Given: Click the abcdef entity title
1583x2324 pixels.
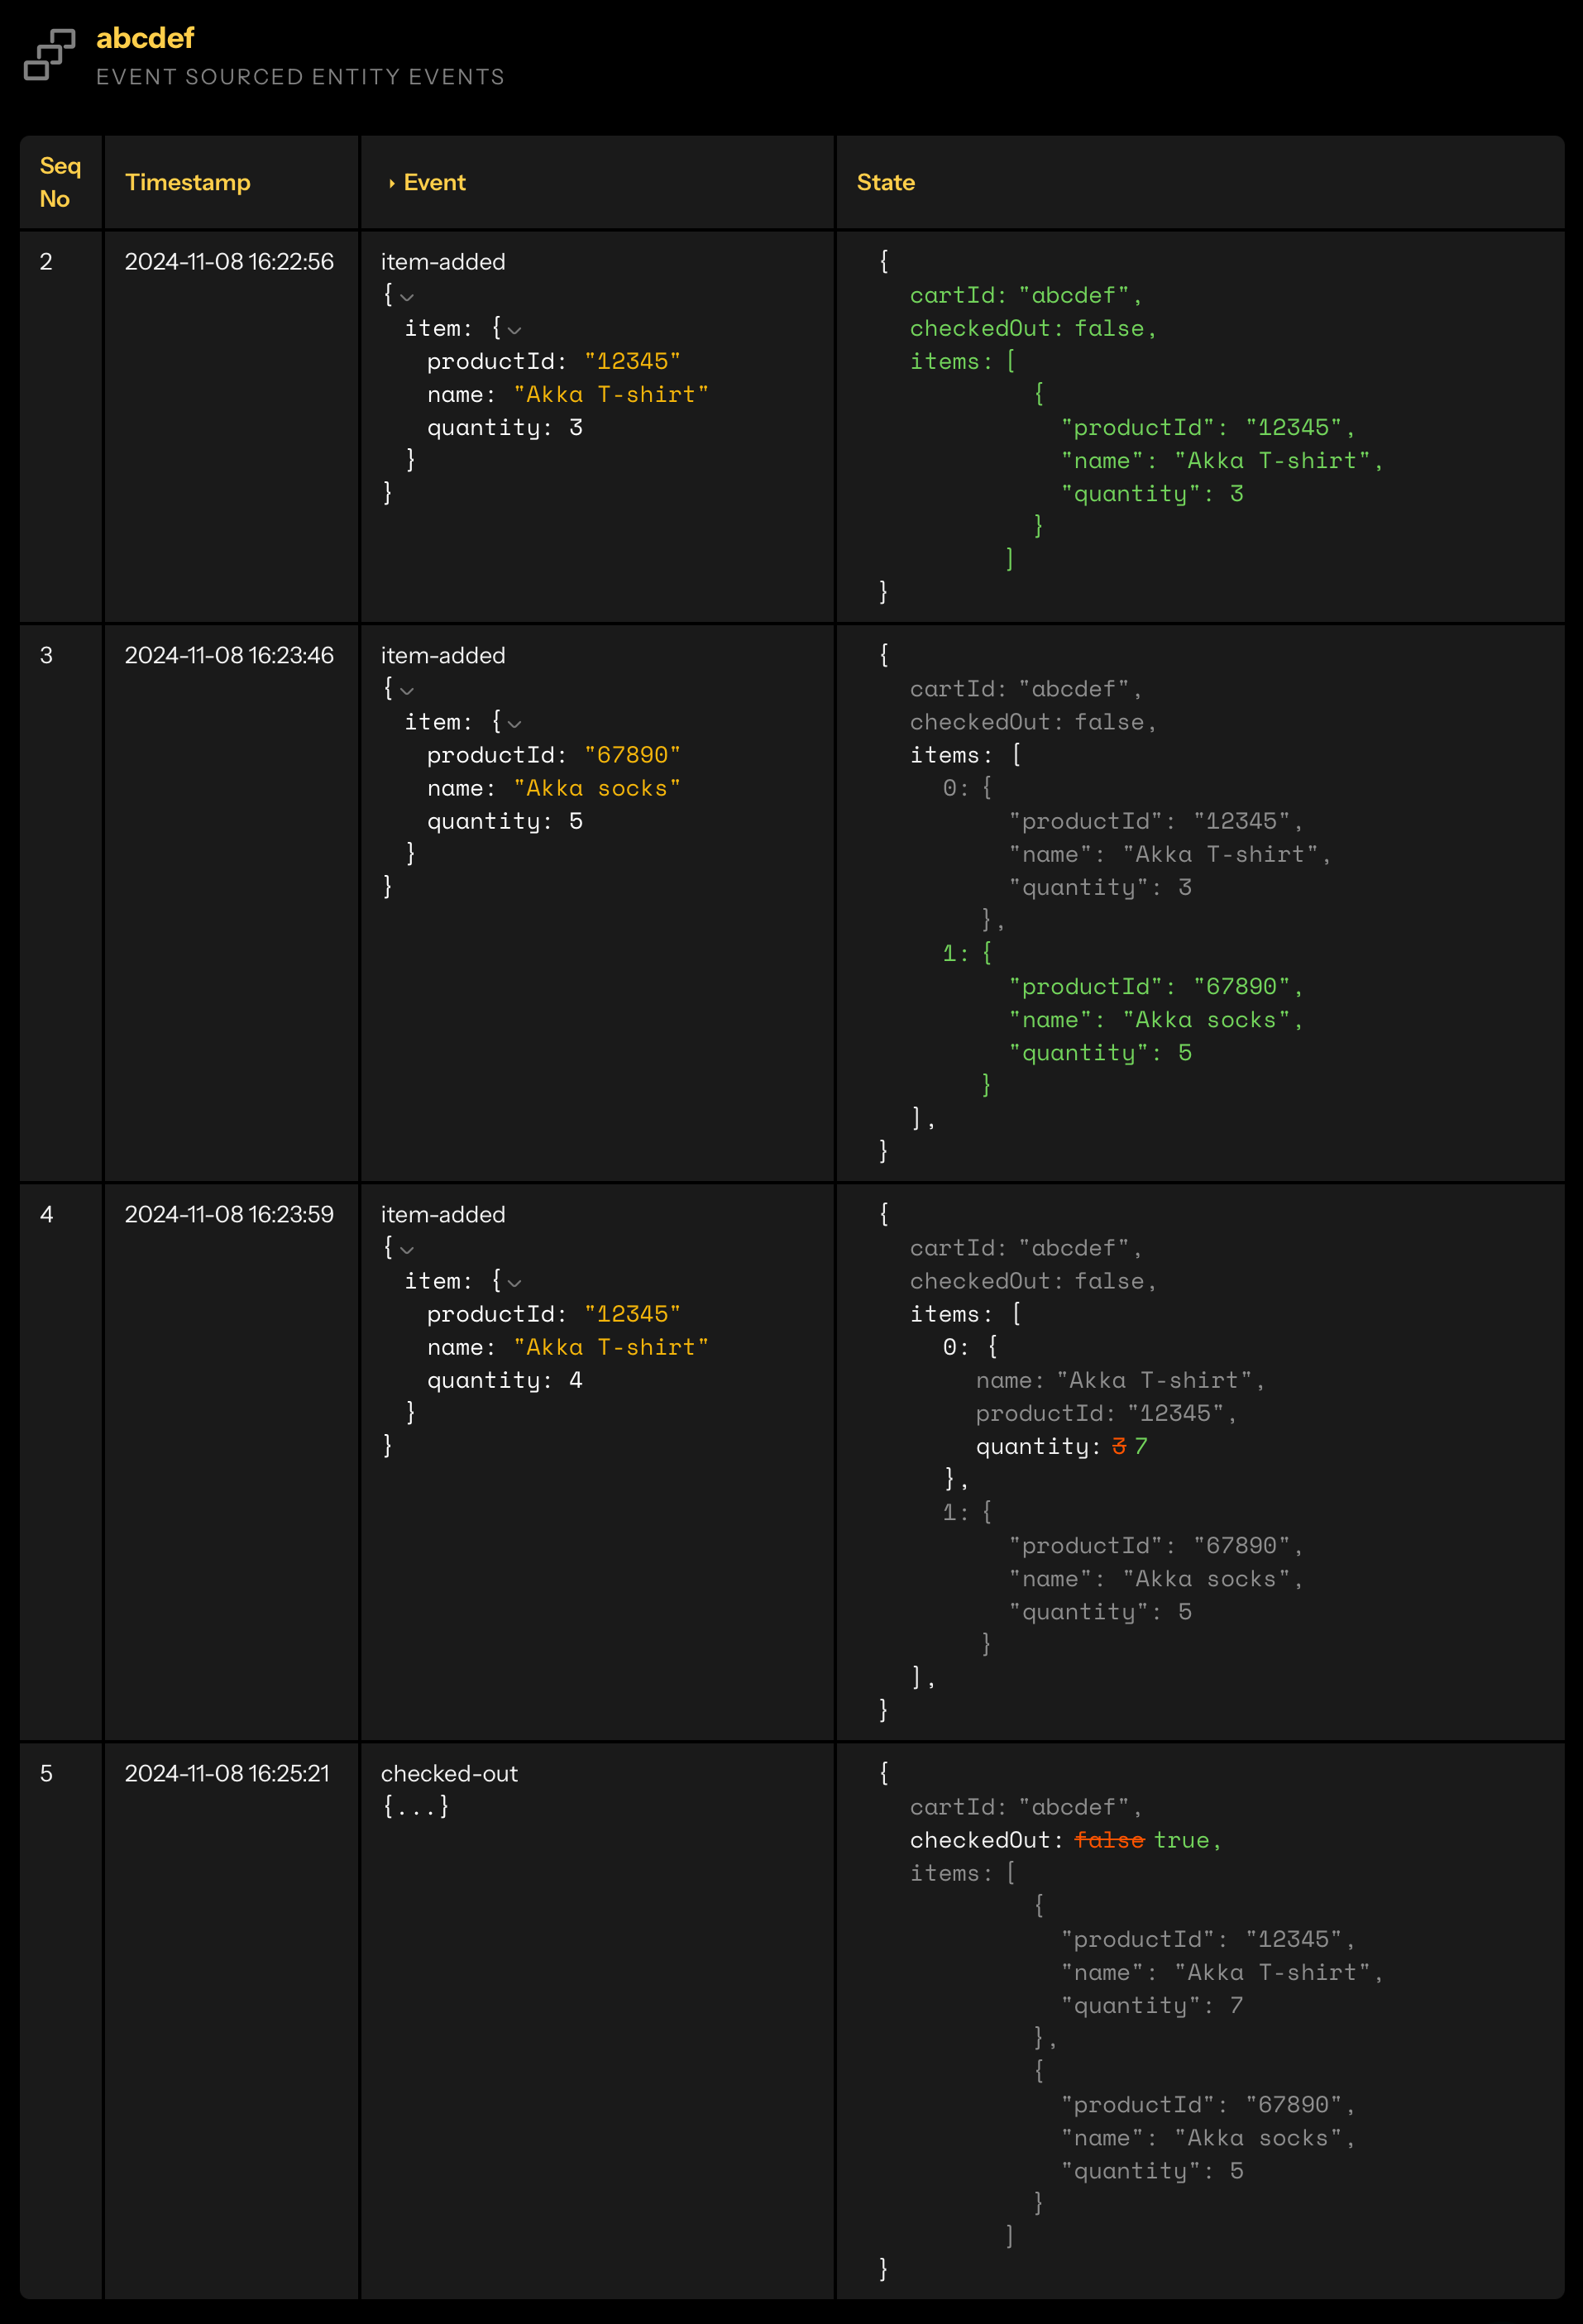Looking at the screenshot, I should tap(145, 38).
